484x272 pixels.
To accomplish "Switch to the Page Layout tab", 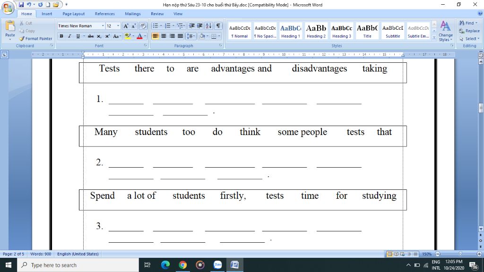I will coord(73,14).
